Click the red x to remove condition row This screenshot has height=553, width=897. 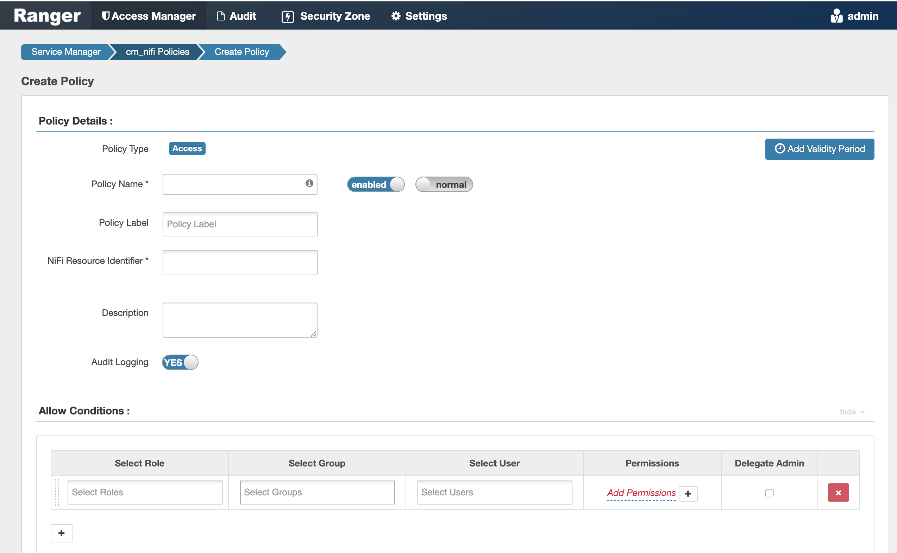click(x=838, y=492)
